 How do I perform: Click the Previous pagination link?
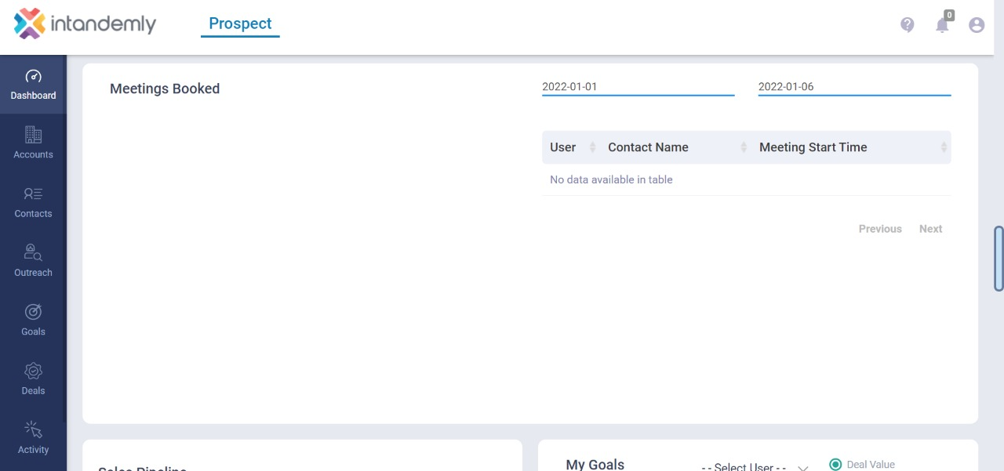tap(879, 228)
